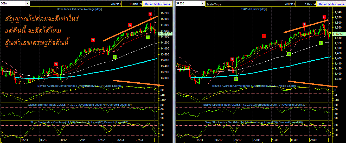Click the 27/03 date on Dow time axis
The image size is (346, 143).
139,140
